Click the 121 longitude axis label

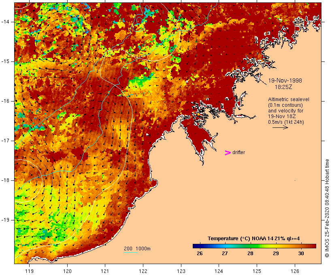point(105,271)
